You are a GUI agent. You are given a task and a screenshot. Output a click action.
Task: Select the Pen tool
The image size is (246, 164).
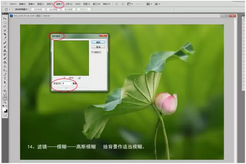tap(5, 74)
